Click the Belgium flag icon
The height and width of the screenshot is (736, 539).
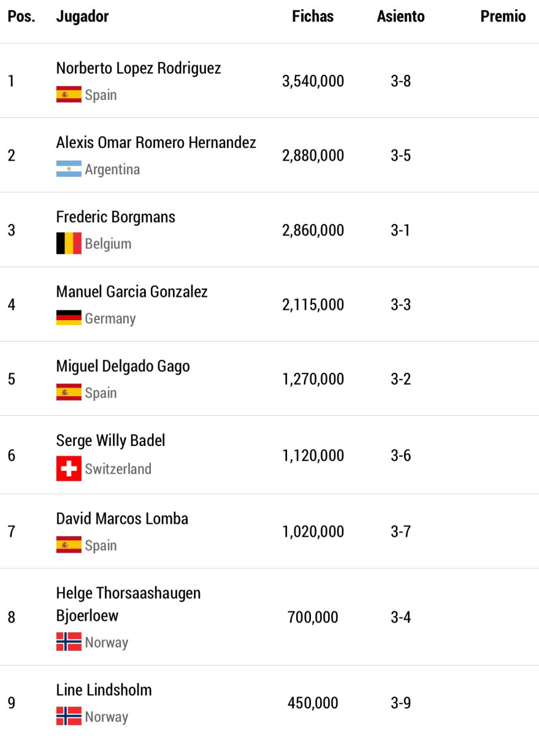[69, 243]
